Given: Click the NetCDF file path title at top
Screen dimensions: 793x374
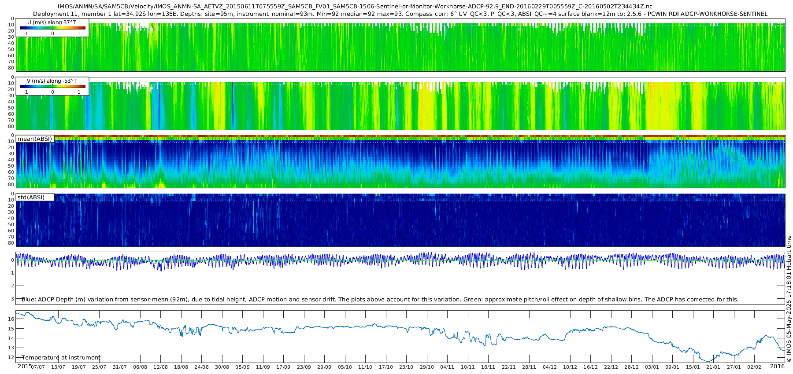Looking at the screenshot, I should pyautogui.click(x=355, y=7).
